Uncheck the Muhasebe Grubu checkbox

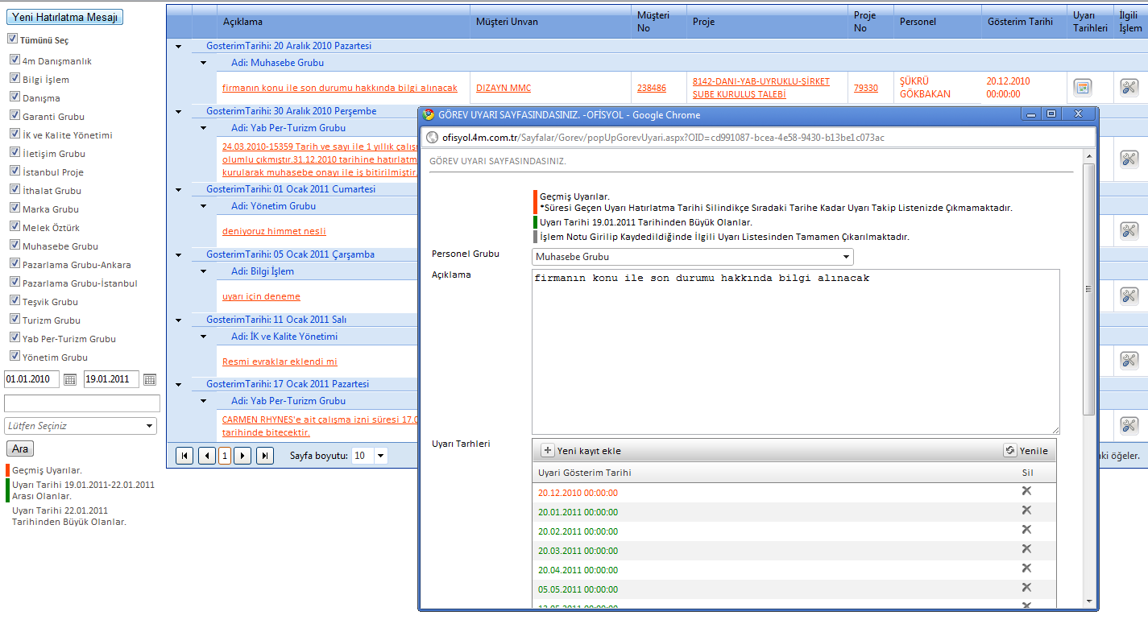(x=15, y=246)
